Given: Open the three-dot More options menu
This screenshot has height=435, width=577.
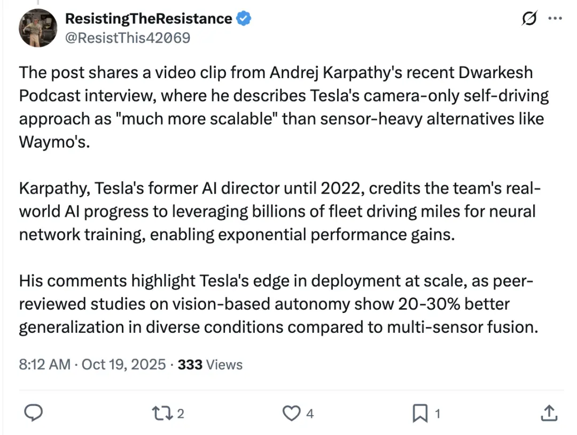Looking at the screenshot, I should (x=555, y=19).
